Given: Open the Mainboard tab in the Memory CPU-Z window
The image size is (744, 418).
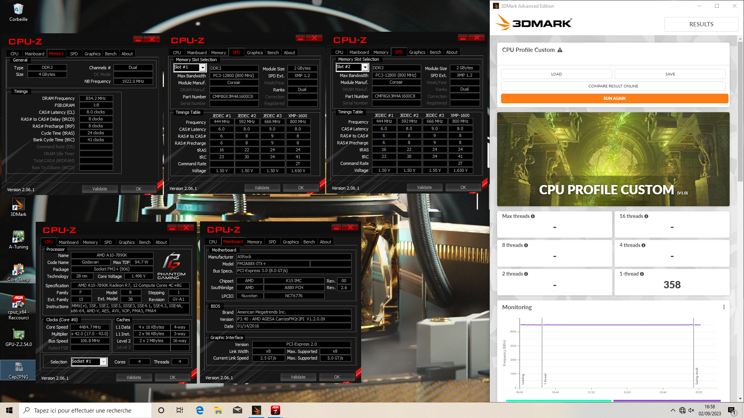Looking at the screenshot, I should pos(34,54).
